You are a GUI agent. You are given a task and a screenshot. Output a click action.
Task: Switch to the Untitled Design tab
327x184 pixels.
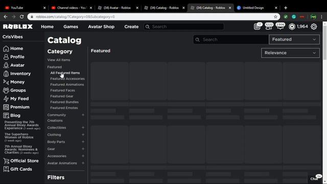[x=256, y=8]
